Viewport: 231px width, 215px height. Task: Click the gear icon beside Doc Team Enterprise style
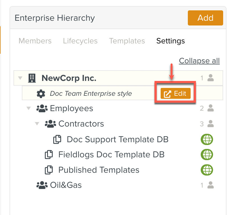point(41,94)
